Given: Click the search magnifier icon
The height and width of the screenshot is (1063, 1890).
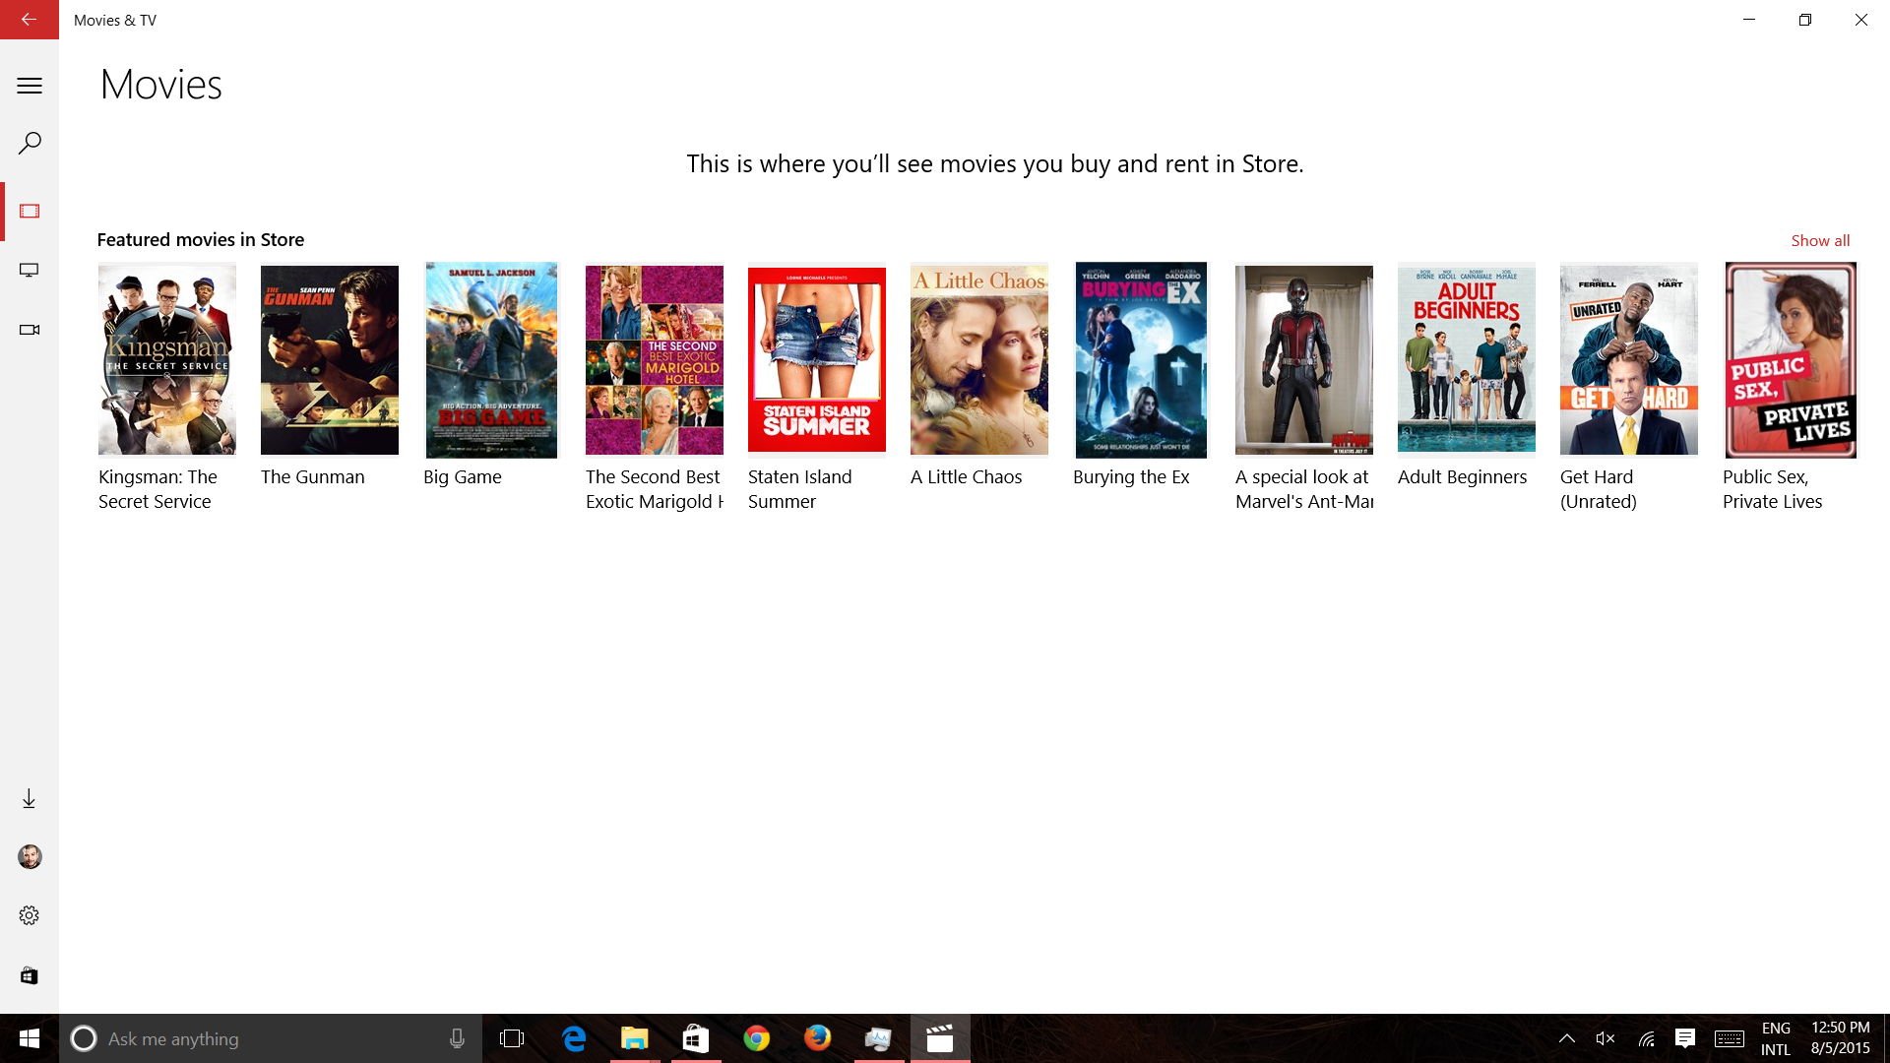Looking at the screenshot, I should click(30, 144).
